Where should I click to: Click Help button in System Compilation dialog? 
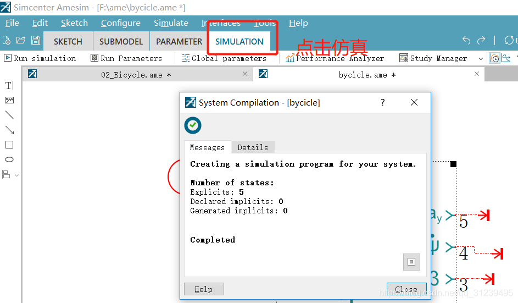pyautogui.click(x=204, y=289)
